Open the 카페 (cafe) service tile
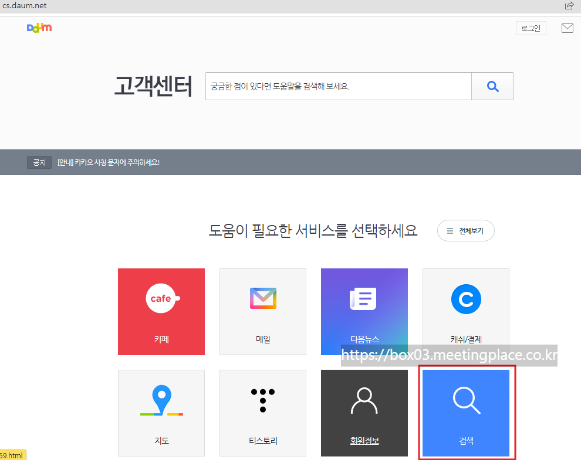This screenshot has height=460, width=581. coord(161,312)
